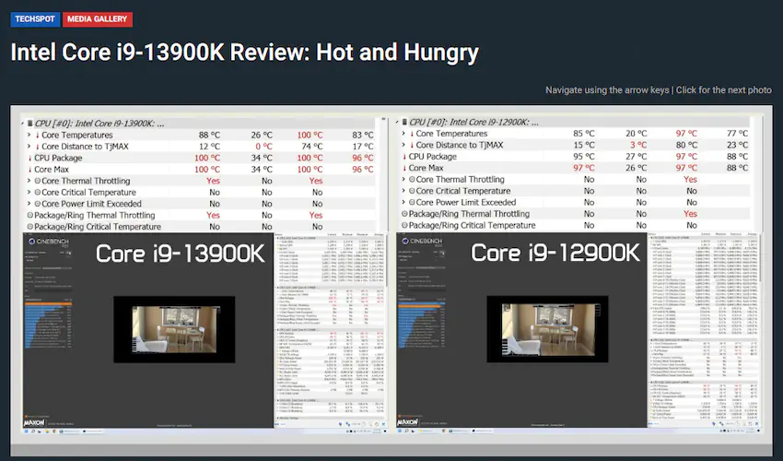The image size is (783, 461).
Task: Click the 'Core i9-12900K' title overlay
Action: [555, 253]
